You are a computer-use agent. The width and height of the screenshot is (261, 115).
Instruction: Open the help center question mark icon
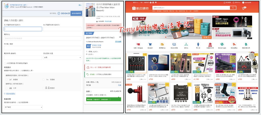click(234, 3)
